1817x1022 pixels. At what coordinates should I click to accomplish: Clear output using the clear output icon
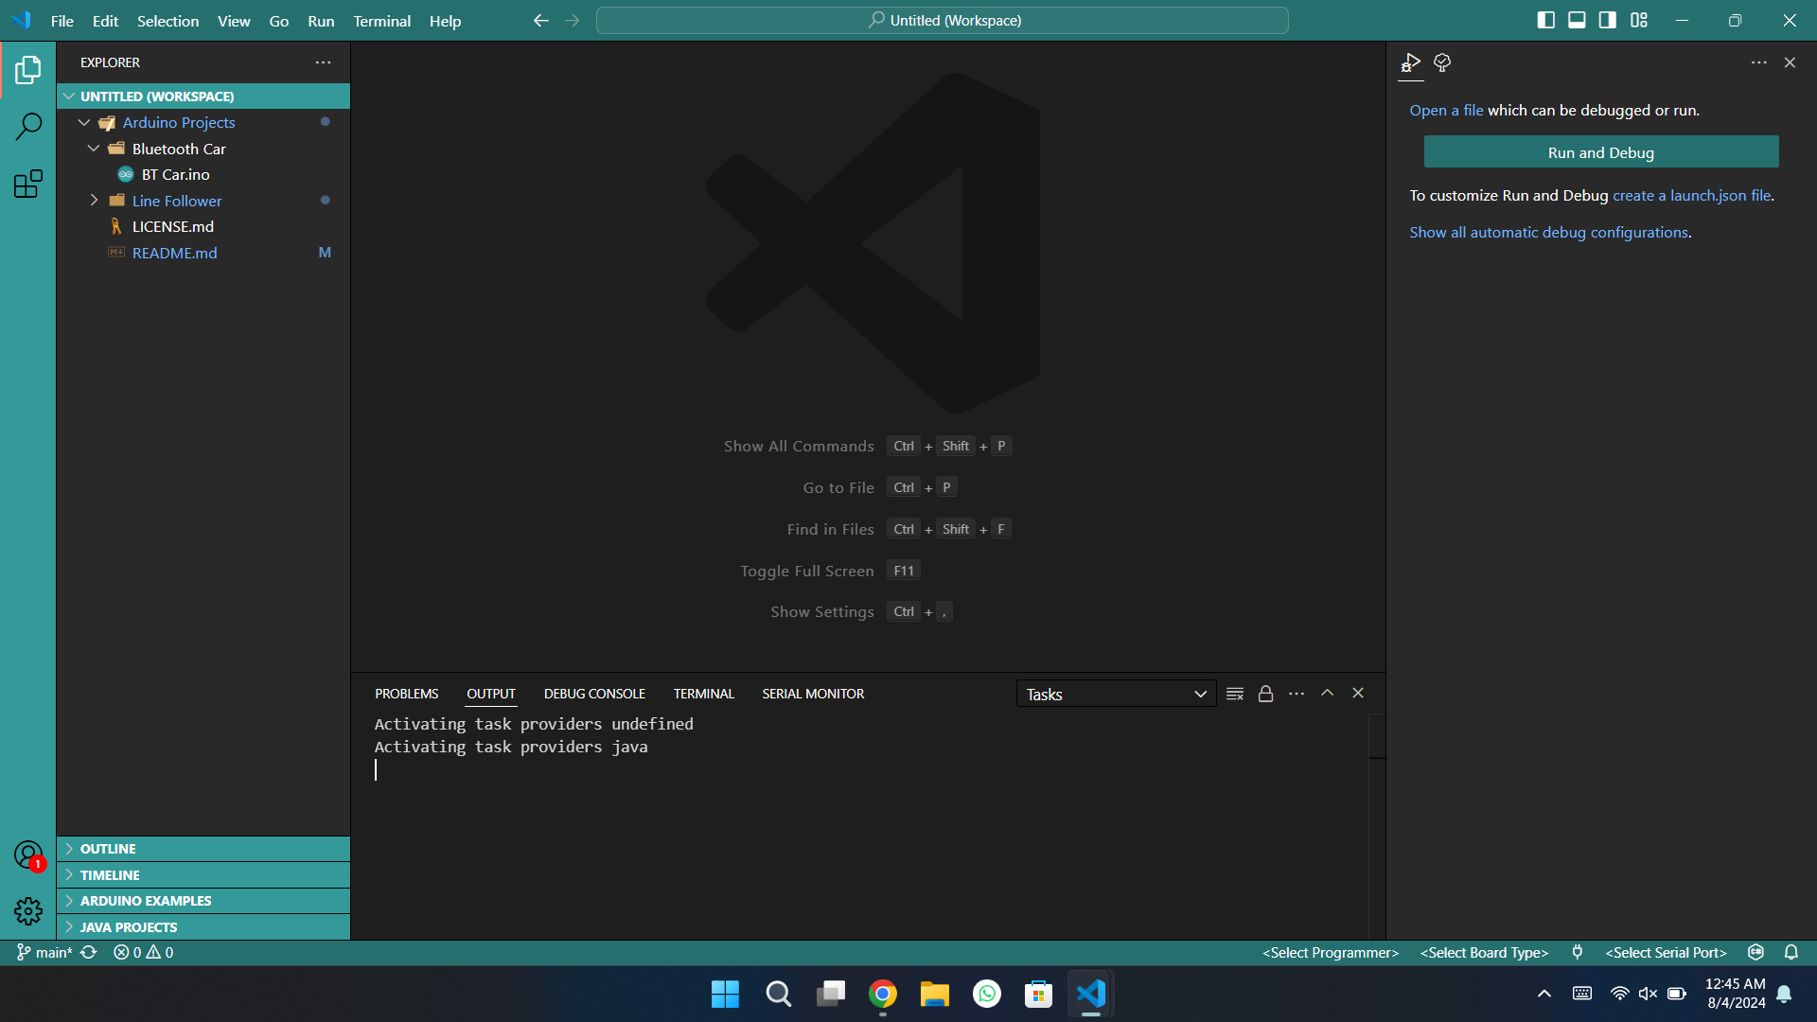1234,694
